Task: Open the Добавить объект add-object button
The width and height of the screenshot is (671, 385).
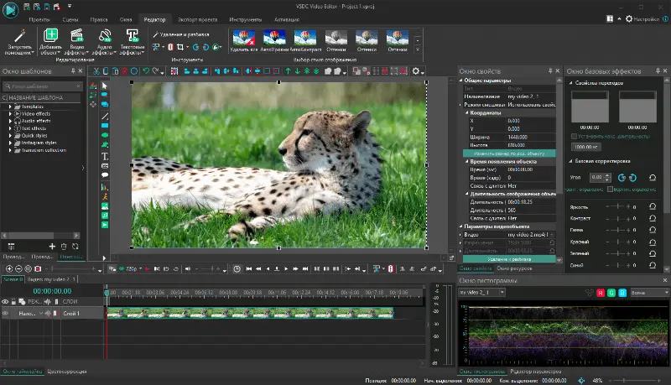Action: click(x=50, y=41)
